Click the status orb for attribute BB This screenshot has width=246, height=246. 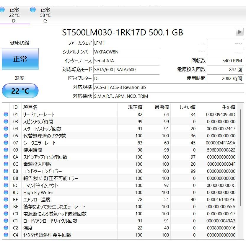[x=6, y=178]
